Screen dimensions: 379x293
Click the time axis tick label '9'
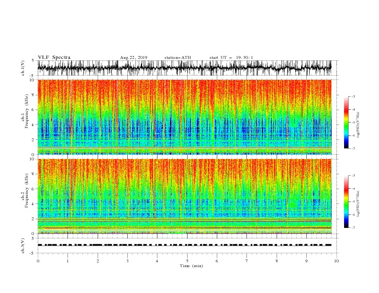pyautogui.click(x=306, y=261)
